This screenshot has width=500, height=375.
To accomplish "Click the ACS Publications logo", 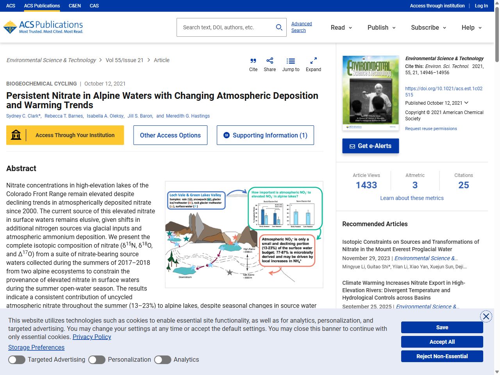I will [43, 27].
